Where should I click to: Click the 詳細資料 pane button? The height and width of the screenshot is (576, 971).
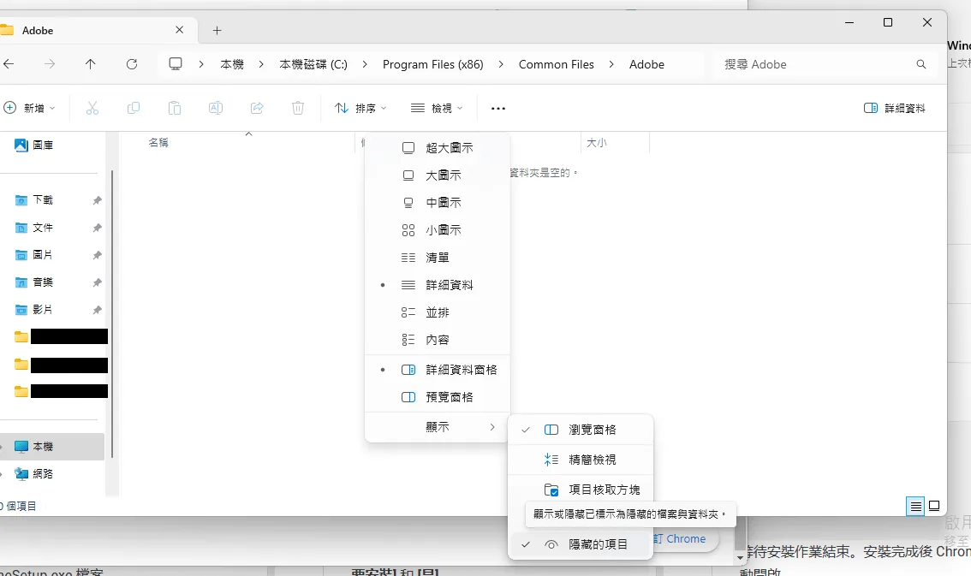point(895,109)
